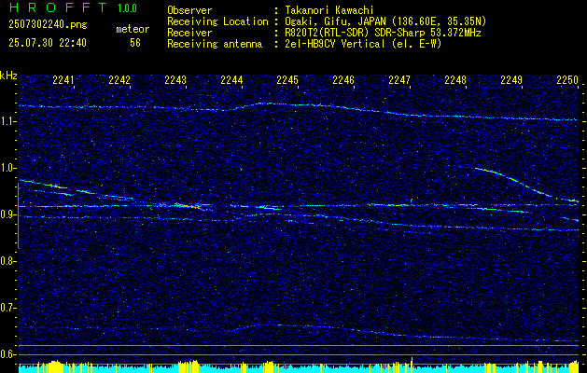Image resolution: width=587 pixels, height=373 pixels.
Task: Click the 2248 time axis marker
Action: tap(455, 80)
